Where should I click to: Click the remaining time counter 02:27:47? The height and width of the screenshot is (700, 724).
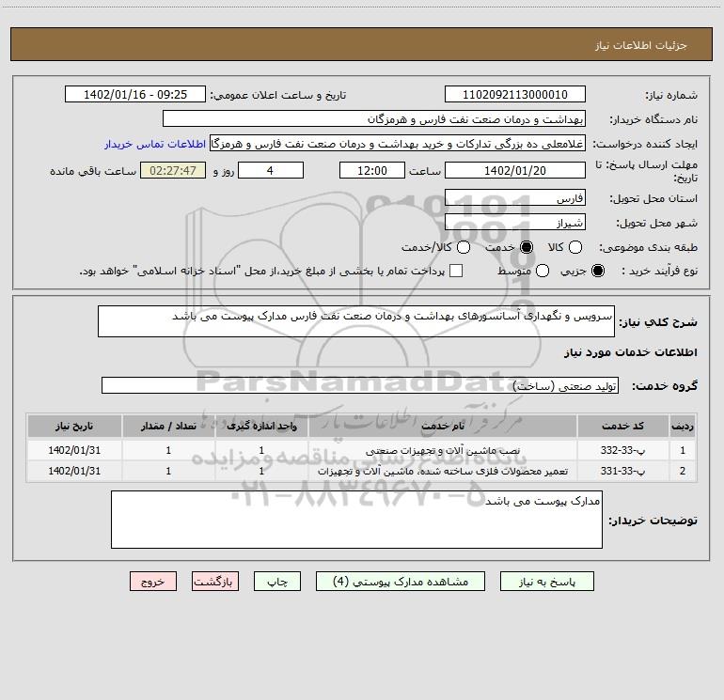tap(173, 170)
